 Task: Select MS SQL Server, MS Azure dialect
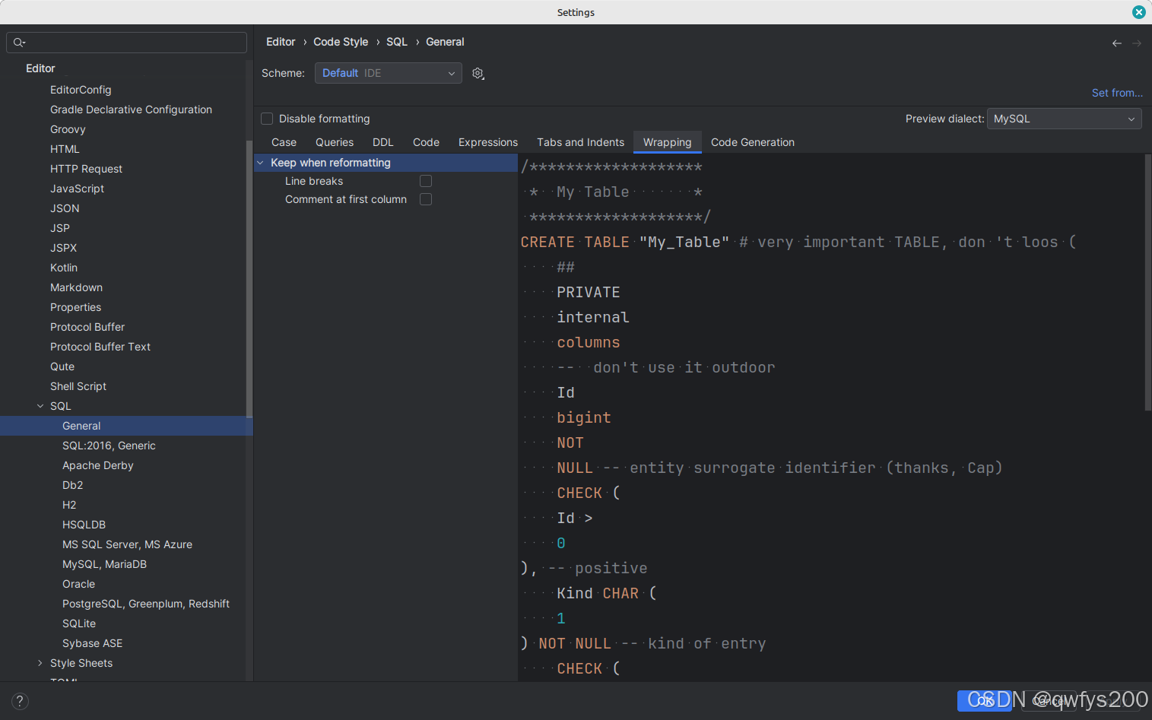tap(126, 544)
